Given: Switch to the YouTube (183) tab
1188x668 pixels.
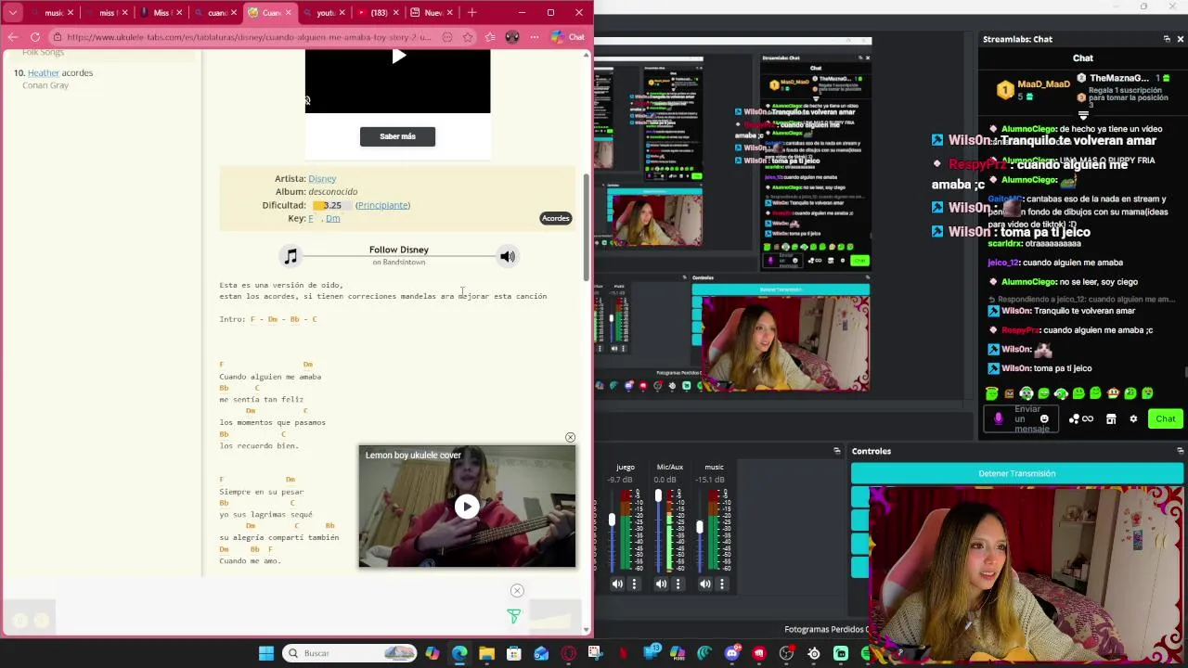Looking at the screenshot, I should pyautogui.click(x=379, y=13).
